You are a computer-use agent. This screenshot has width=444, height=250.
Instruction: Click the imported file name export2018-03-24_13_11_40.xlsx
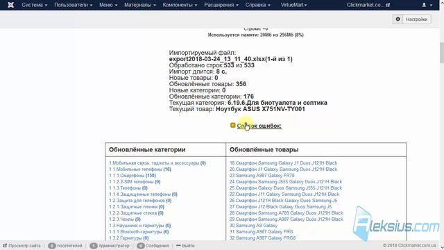(231, 59)
